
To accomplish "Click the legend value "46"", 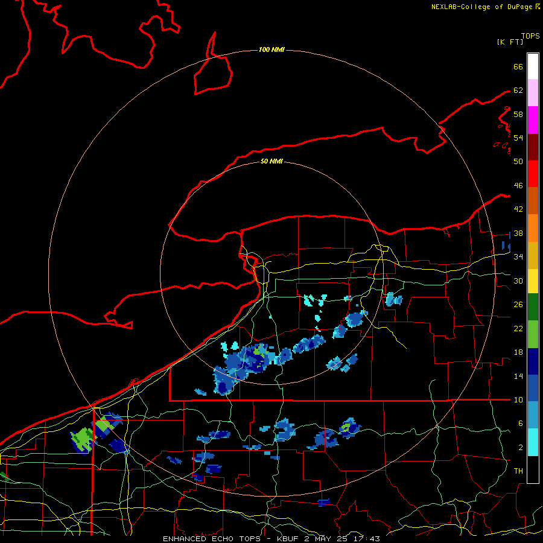I will 518,186.
